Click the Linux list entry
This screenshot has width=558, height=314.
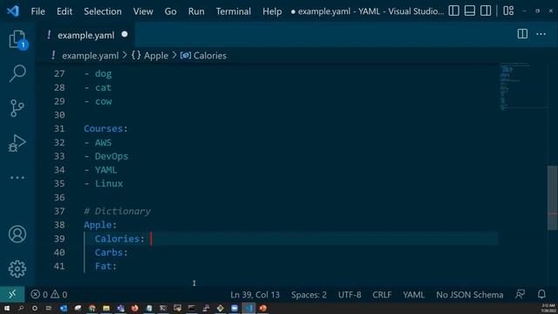coord(109,184)
